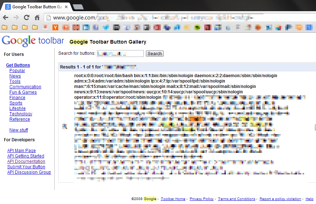Open the Toolbar Home footer link
Image resolution: width=316 pixels, height=204 pixels.
pyautogui.click(x=173, y=199)
